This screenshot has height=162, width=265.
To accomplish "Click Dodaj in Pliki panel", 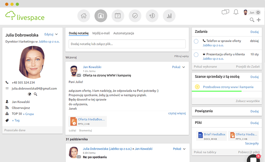I will pyautogui.click(x=254, y=123).
